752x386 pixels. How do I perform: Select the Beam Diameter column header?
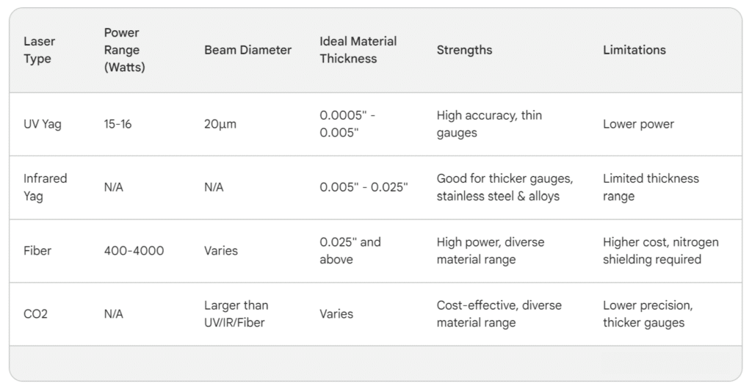click(247, 50)
